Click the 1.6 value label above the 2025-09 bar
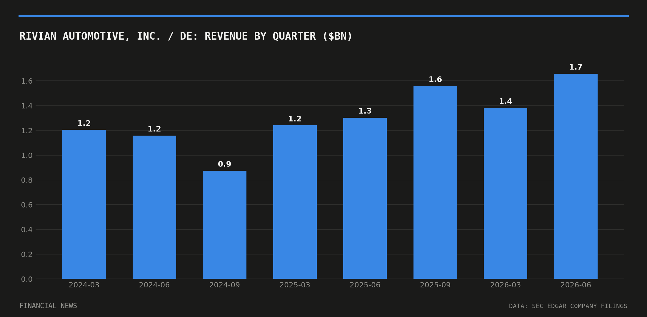The image size is (647, 317). [x=435, y=80]
